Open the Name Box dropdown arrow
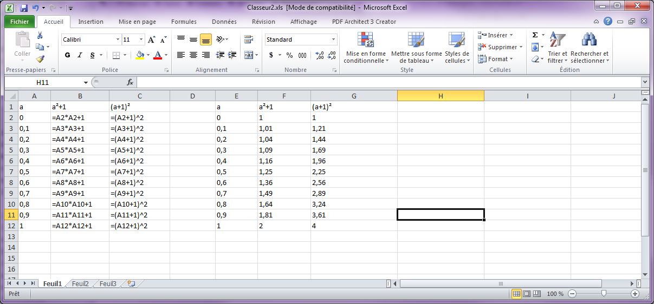This screenshot has height=304, width=654. coord(86,82)
